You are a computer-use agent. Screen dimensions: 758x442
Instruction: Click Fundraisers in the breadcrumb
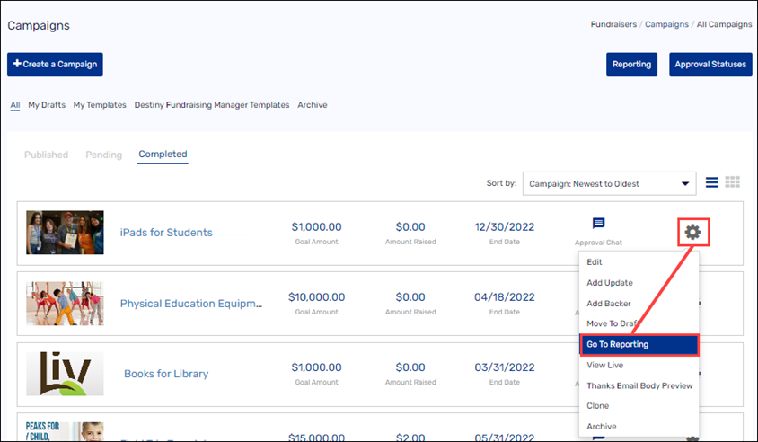(615, 24)
